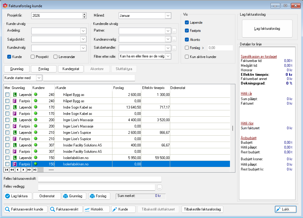The height and width of the screenshot is (218, 303).
Task: Click the Felles fakturaoverskrift text field
Action: click(x=99, y=179)
